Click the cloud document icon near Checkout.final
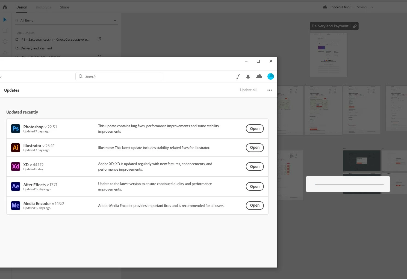 tap(325, 7)
